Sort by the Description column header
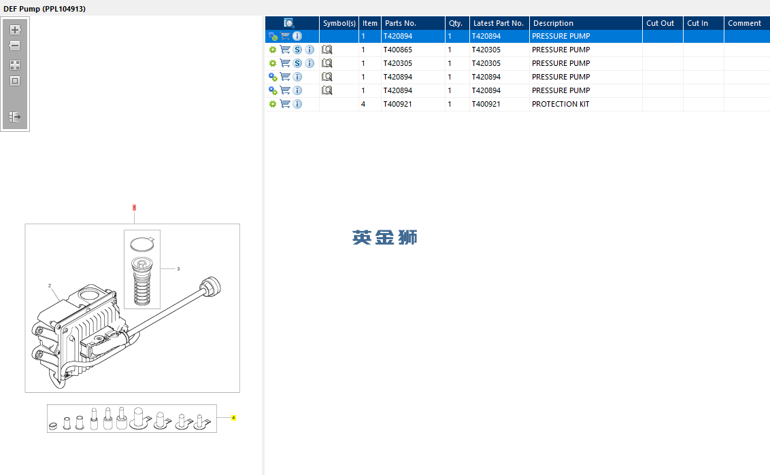770x475 pixels. (x=586, y=23)
